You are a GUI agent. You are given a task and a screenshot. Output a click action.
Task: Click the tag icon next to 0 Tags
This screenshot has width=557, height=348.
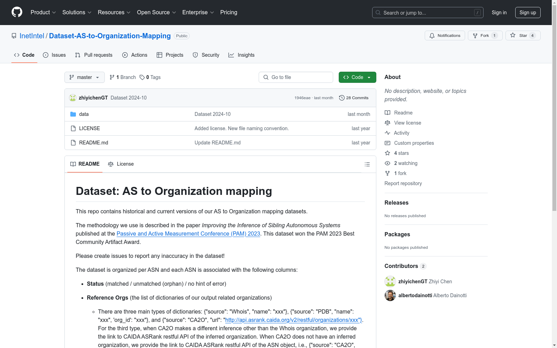click(x=142, y=77)
